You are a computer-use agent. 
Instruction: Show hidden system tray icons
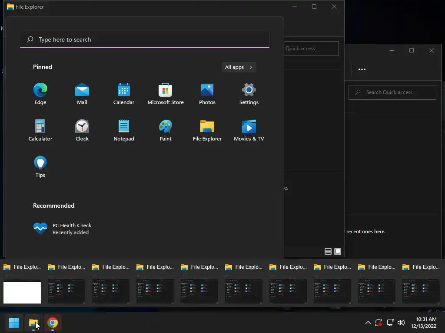[x=368, y=323]
